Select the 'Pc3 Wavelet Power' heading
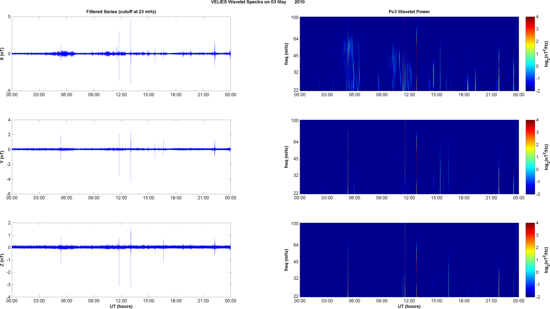Image resolution: width=550 pixels, height=309 pixels. [x=409, y=12]
